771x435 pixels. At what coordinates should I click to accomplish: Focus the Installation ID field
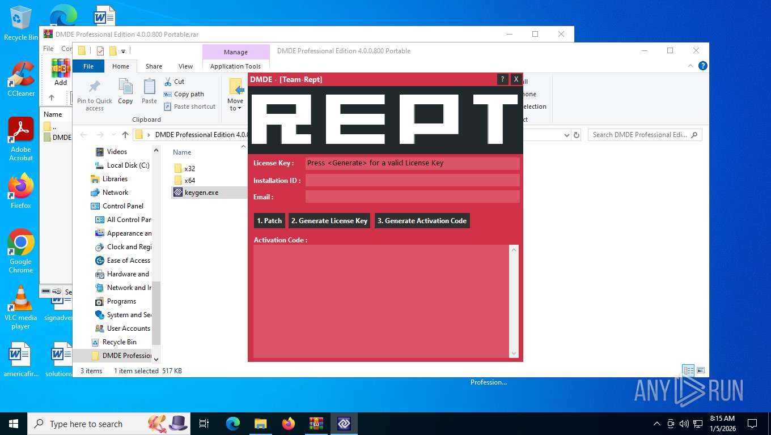[412, 180]
